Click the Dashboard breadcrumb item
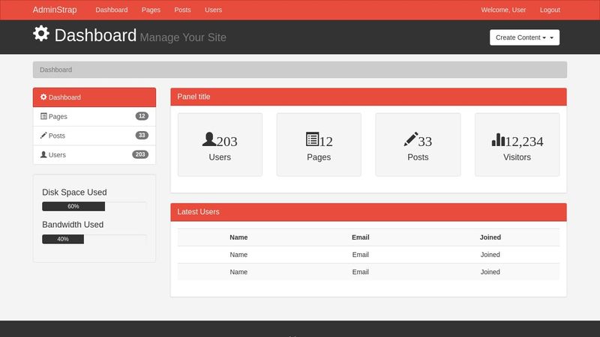The image size is (600, 337). tap(56, 70)
